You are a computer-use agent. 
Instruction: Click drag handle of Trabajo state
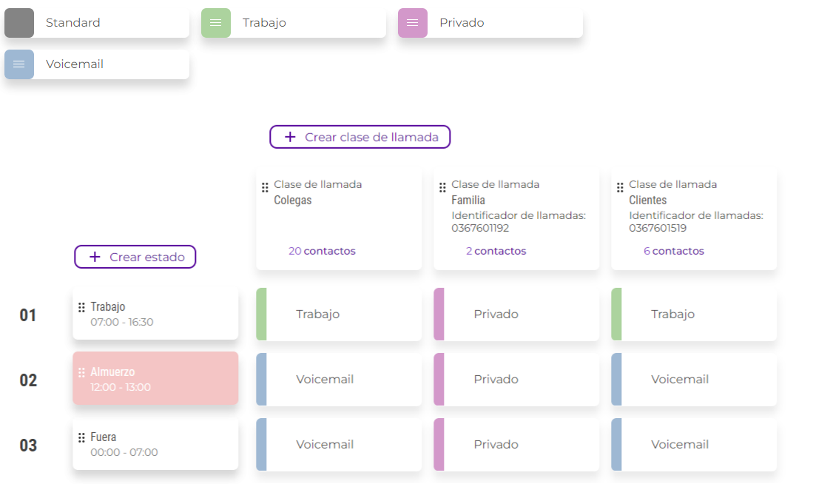coord(82,307)
